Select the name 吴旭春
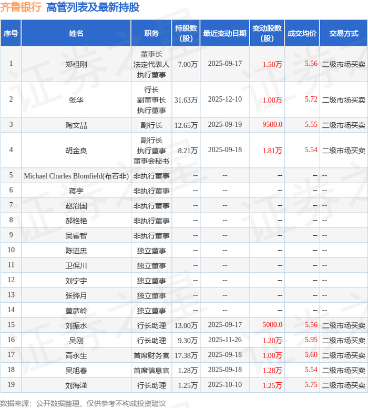Viewport: 368px width, 408px height. [76, 370]
